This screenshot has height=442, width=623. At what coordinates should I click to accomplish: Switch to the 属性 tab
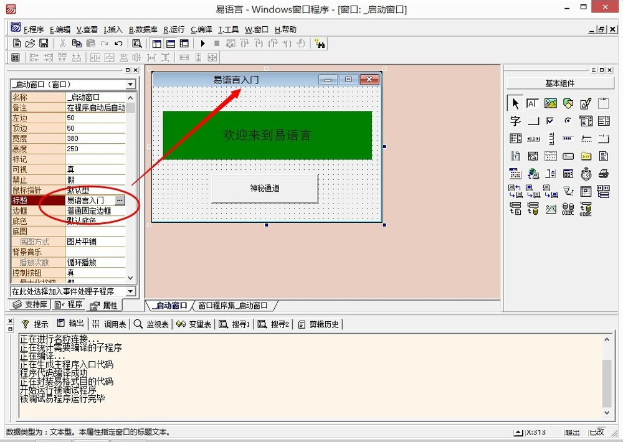(104, 305)
